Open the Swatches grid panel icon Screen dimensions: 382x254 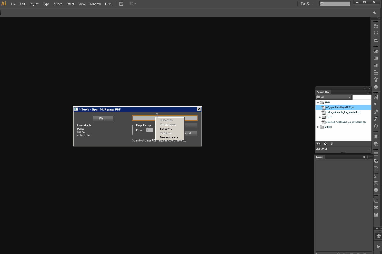click(376, 65)
